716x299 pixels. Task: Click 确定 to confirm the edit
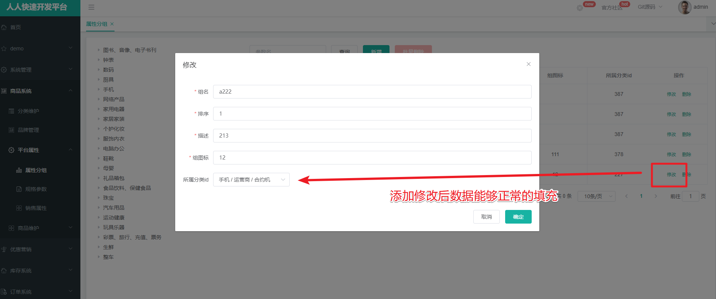518,217
